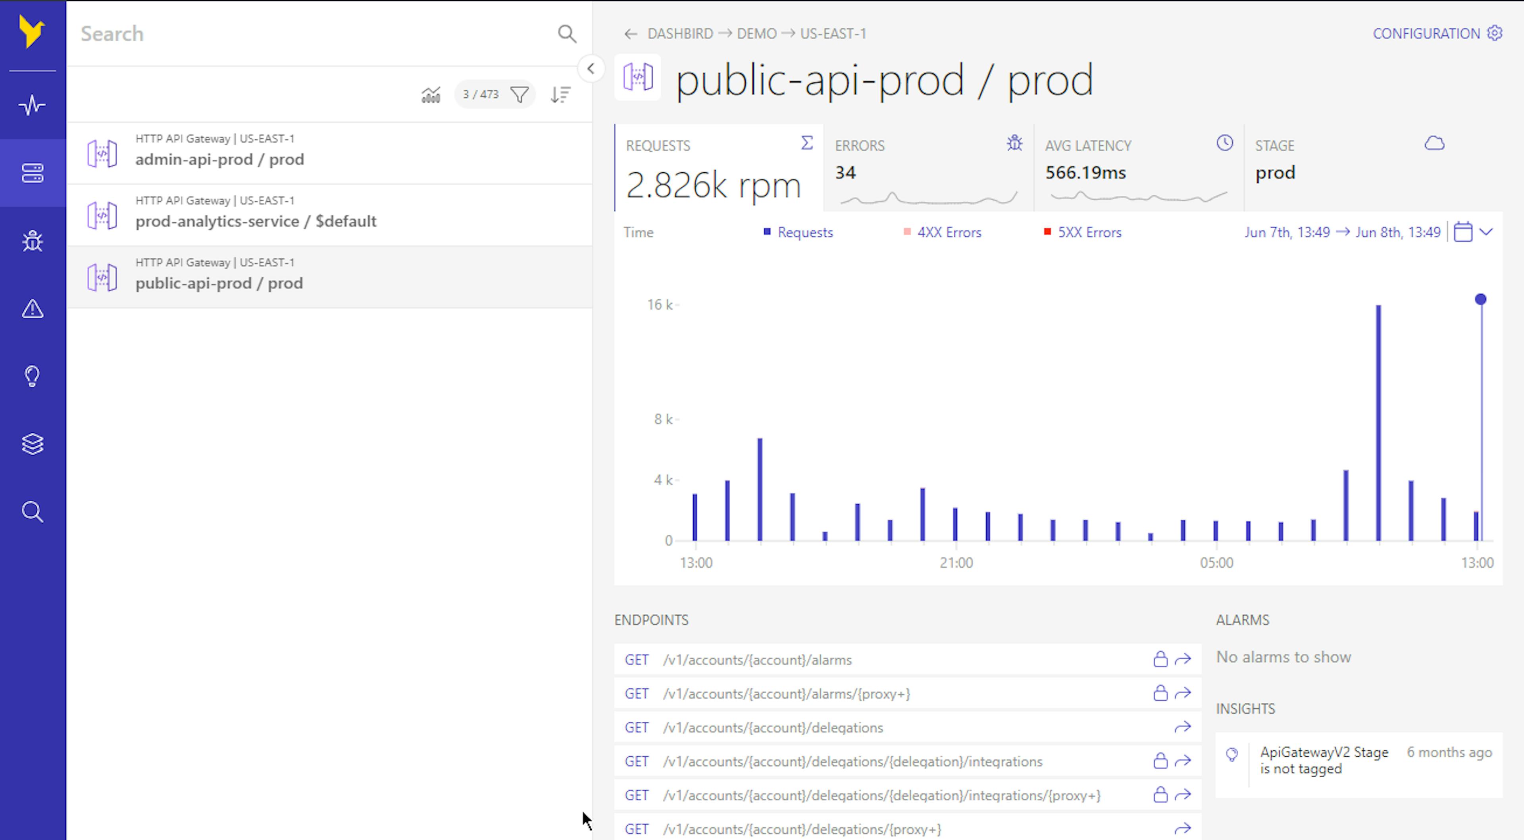Click lock icon on /integrations/{proxy+} row
Viewport: 1524px width, 840px height.
point(1160,794)
